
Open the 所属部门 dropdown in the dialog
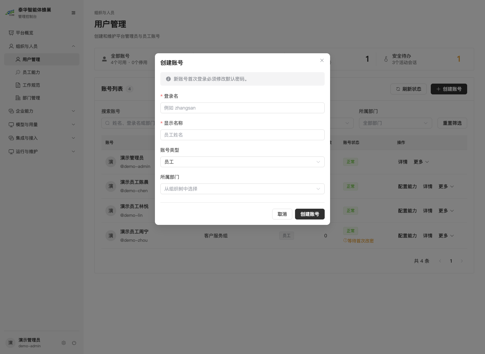[243, 189]
